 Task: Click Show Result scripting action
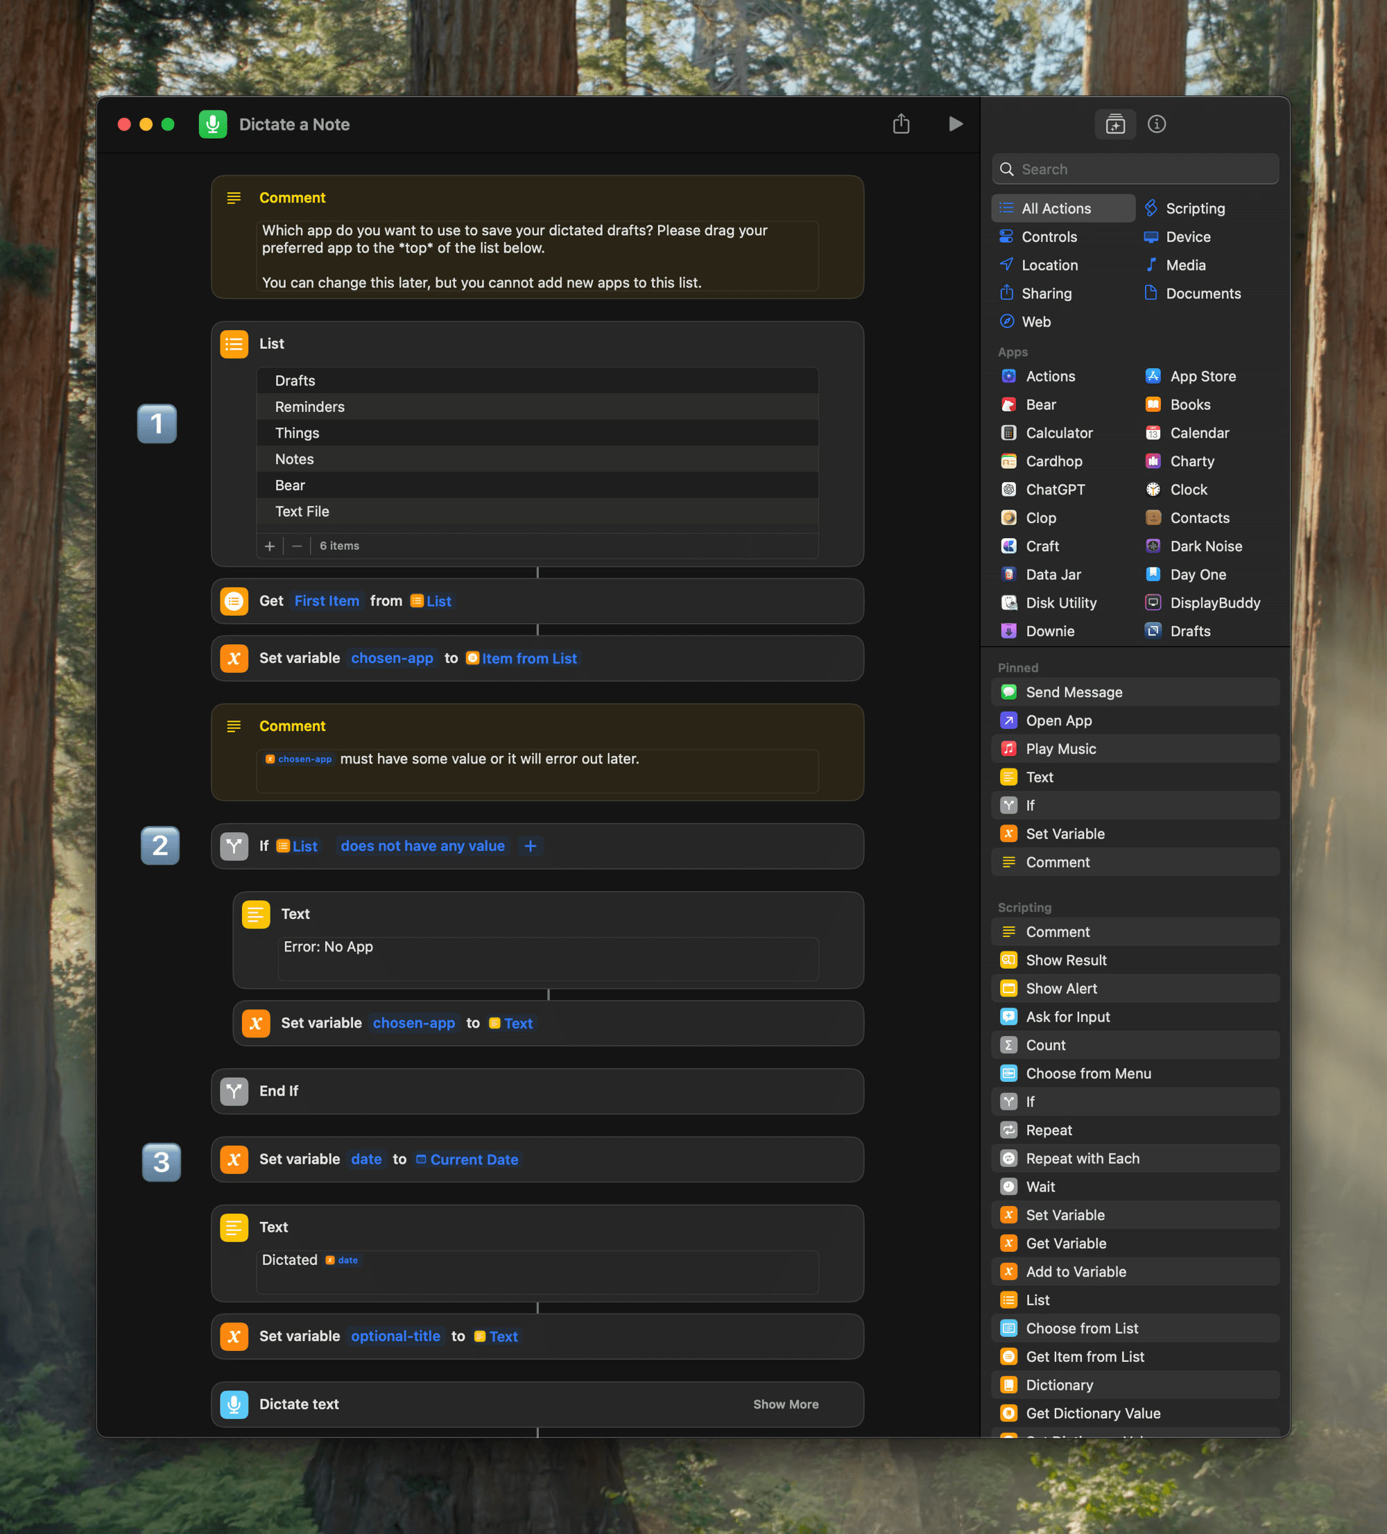[1135, 960]
